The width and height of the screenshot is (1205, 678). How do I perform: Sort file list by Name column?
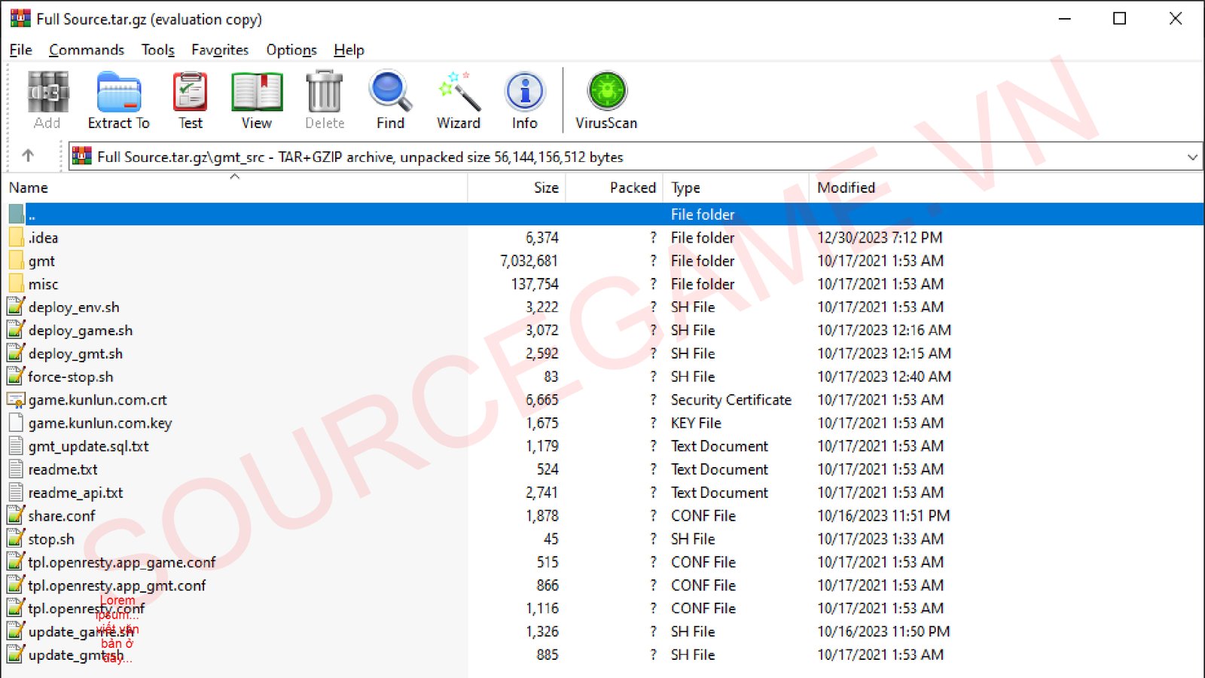[29, 188]
